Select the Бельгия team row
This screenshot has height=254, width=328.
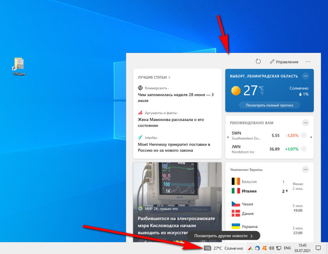(258, 182)
